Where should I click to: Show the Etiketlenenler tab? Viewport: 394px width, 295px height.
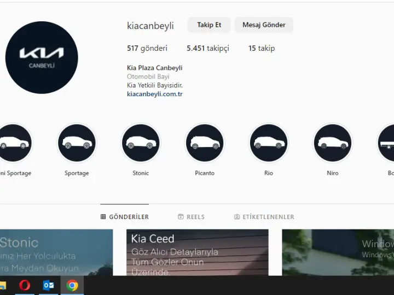[x=264, y=217]
